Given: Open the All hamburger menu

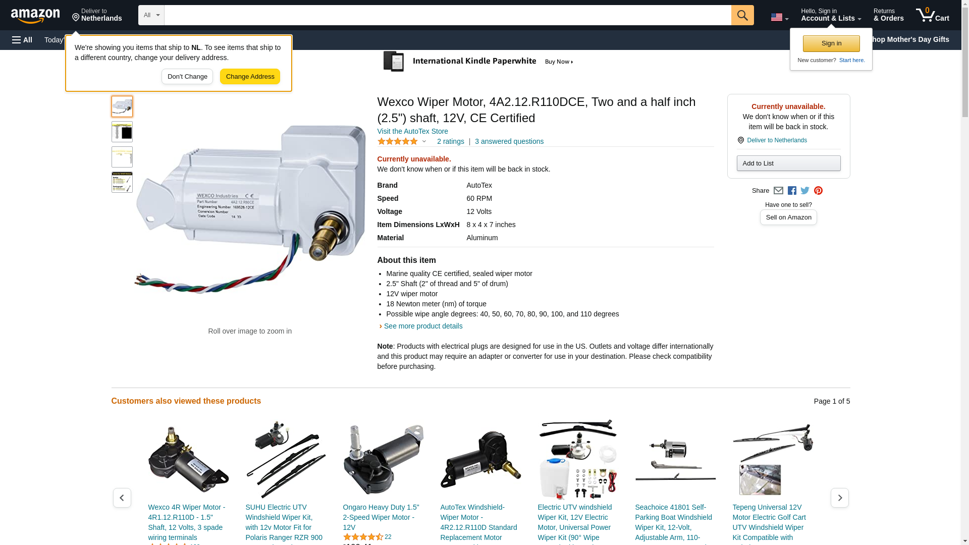Looking at the screenshot, I should coord(22,40).
